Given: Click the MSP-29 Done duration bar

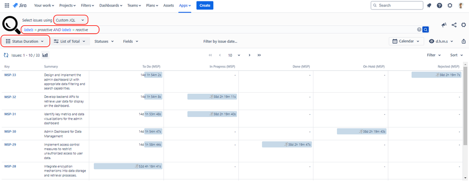Looking at the screenshot, I should tap(287, 145).
